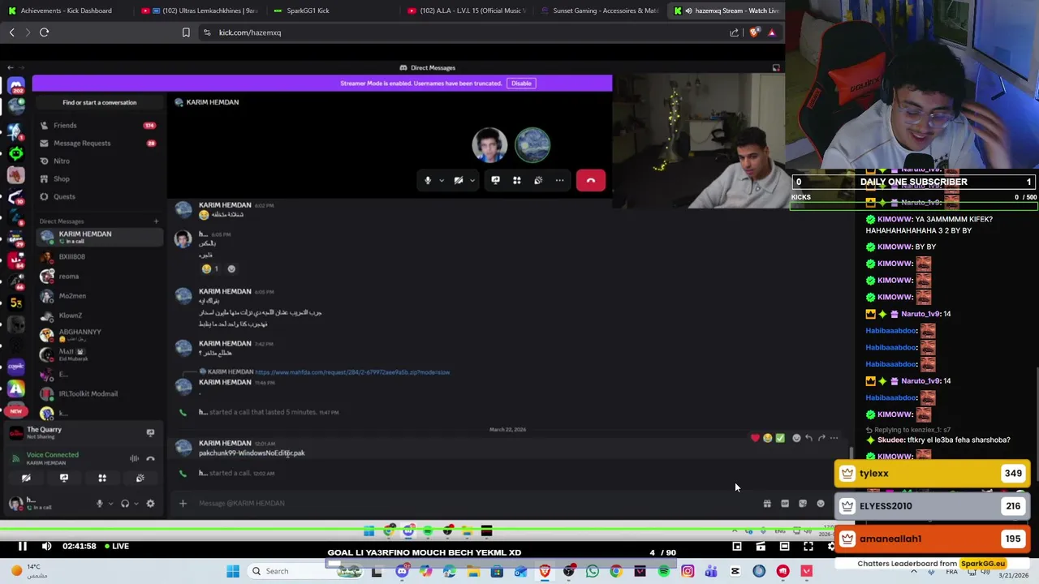Switch to SparkGG1 Kick browser tab
This screenshot has height=584, width=1039.
tap(307, 11)
